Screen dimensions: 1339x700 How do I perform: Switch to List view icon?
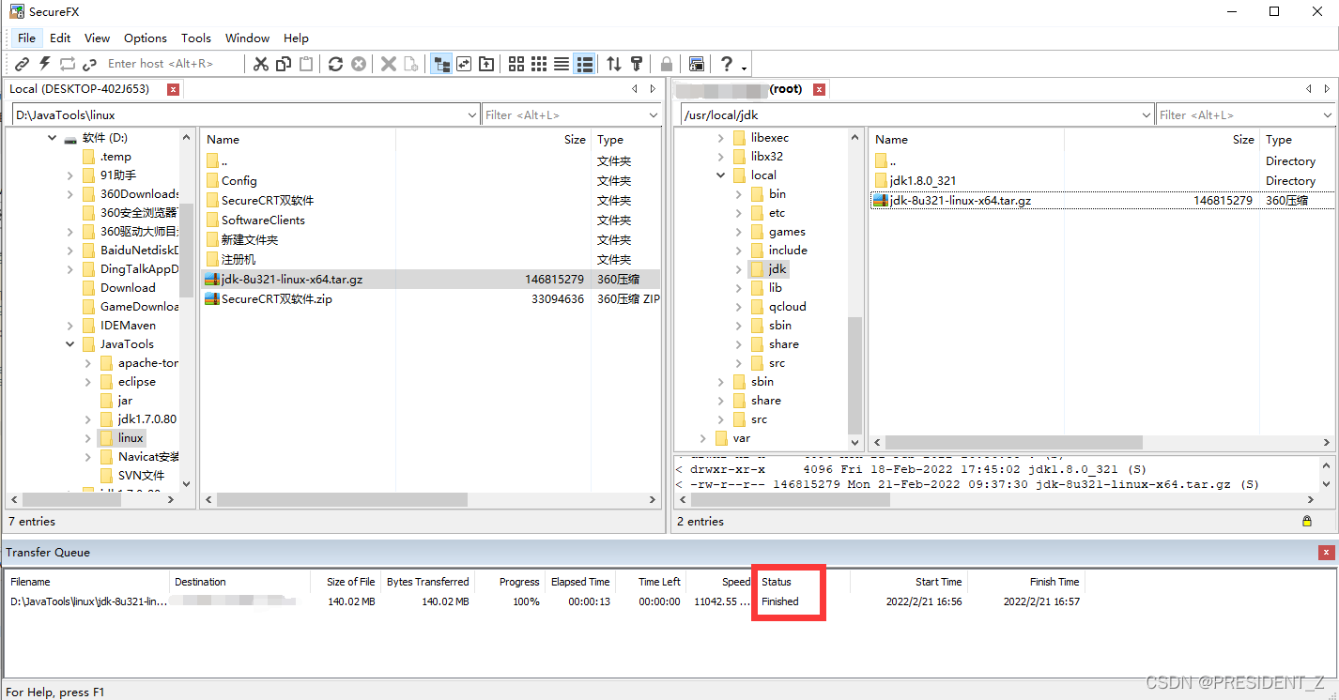pyautogui.click(x=562, y=64)
